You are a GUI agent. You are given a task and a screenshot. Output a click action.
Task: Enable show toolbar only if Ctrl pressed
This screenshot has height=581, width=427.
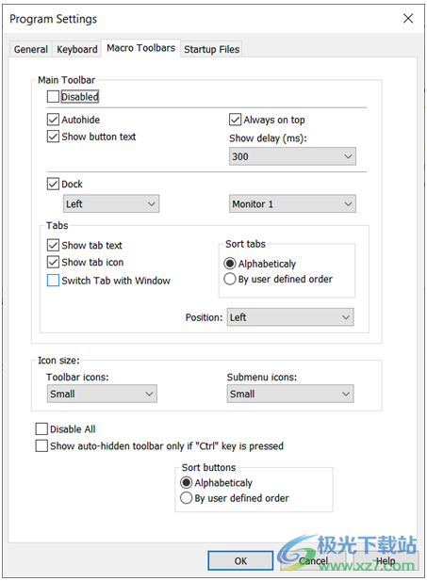[x=41, y=445]
